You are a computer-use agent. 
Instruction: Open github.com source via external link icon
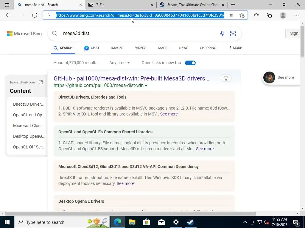(41, 82)
